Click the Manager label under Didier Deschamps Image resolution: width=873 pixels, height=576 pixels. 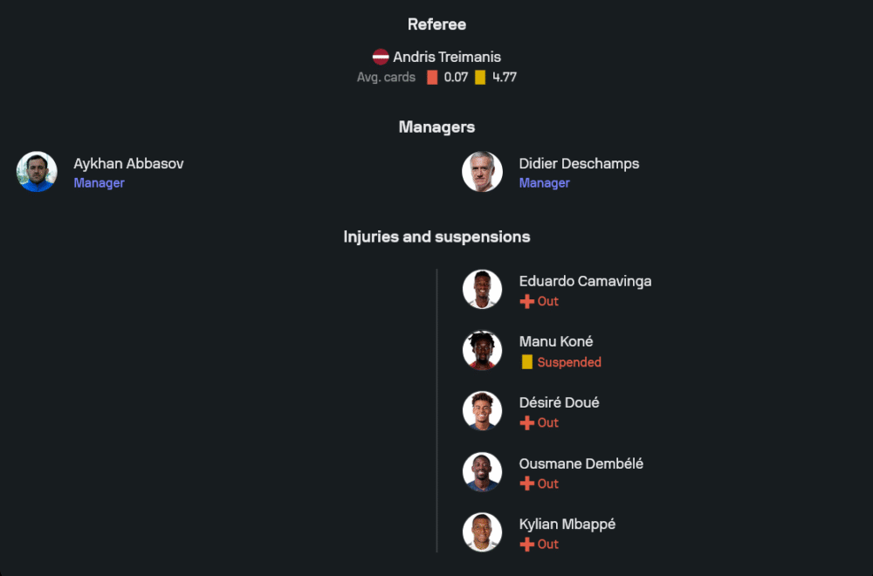pyautogui.click(x=545, y=183)
